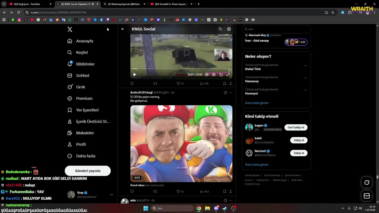Open floating messages envelope button
The width and height of the screenshot is (379, 213).
[367, 196]
